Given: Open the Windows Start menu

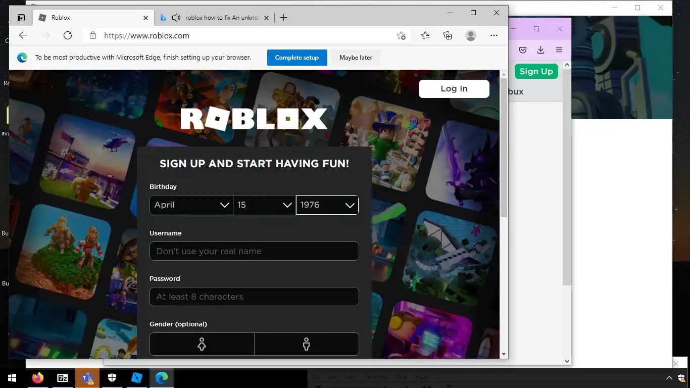Looking at the screenshot, I should (12, 378).
